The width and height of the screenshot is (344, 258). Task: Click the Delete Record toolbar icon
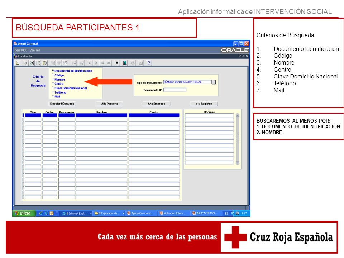point(82,63)
